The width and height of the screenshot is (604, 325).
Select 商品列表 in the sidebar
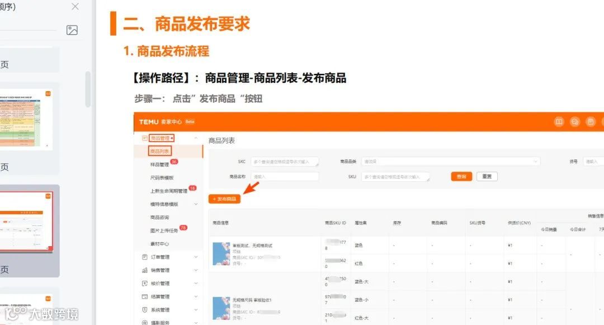click(x=159, y=151)
